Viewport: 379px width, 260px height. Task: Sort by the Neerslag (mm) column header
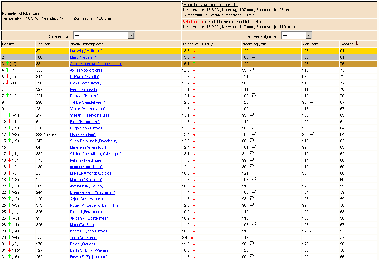click(x=255, y=44)
